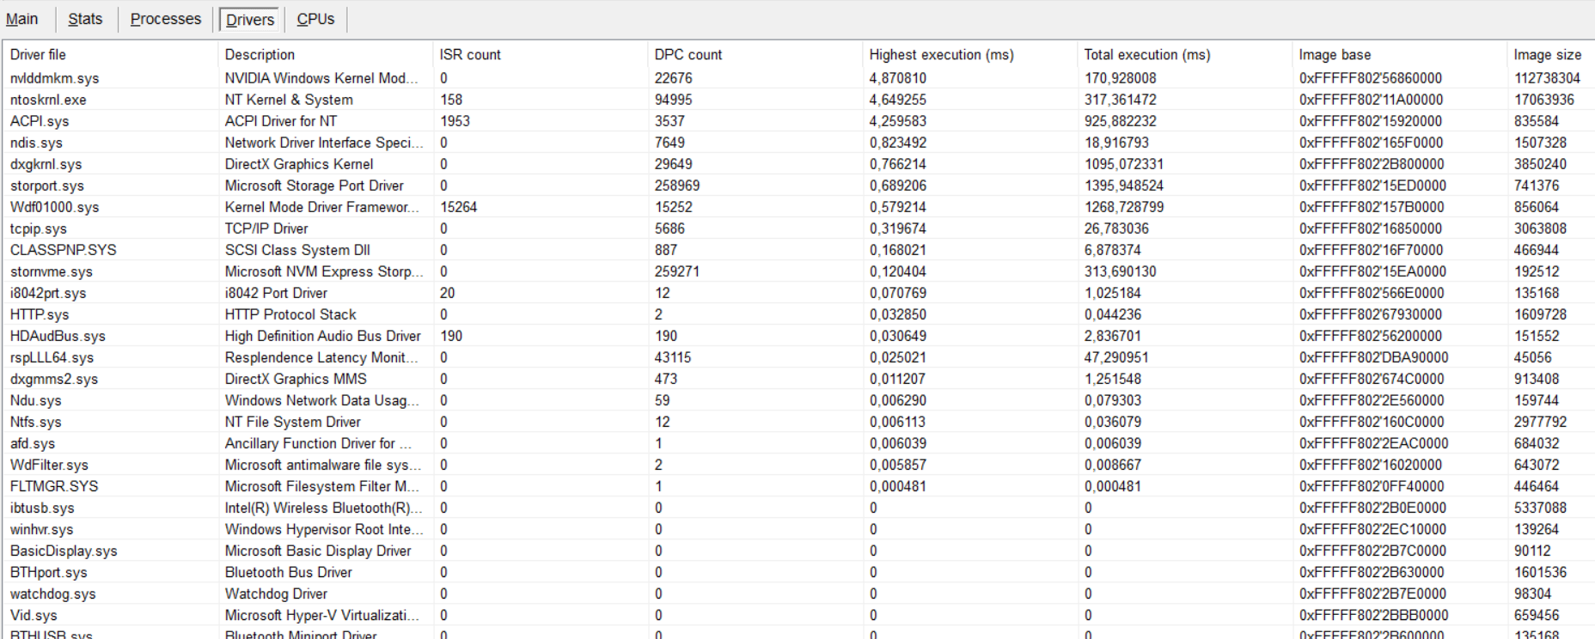Select the ACPI.sys driver entry
Screen dimensions: 1595x639
click(40, 121)
